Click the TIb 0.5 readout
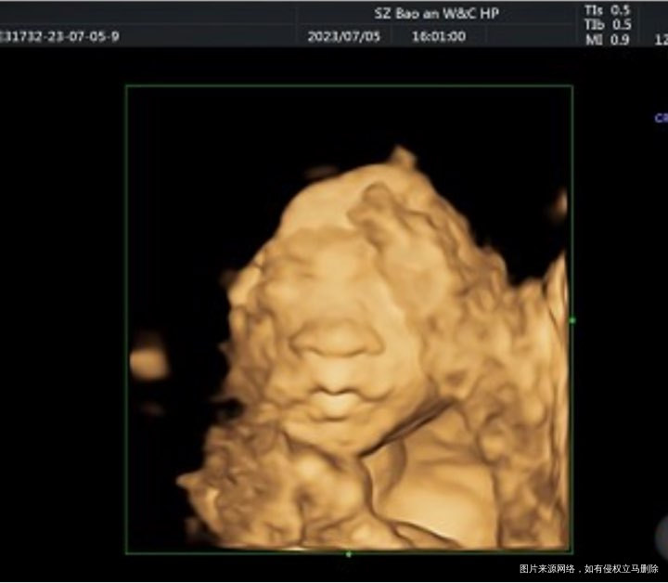This screenshot has width=668, height=583. (x=608, y=24)
